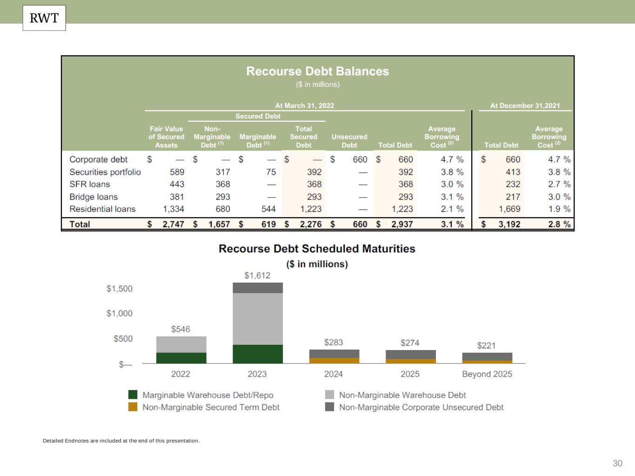Viewport: 635px width, 476px height.
Task: Click the Recourse Debt Balances title
Action: pos(317,71)
